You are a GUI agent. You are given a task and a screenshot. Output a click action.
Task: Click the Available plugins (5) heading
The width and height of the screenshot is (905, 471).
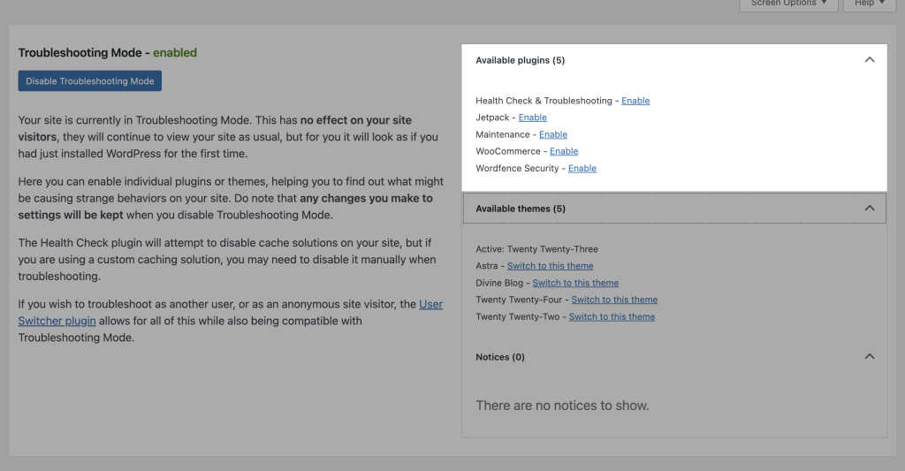[x=520, y=60]
